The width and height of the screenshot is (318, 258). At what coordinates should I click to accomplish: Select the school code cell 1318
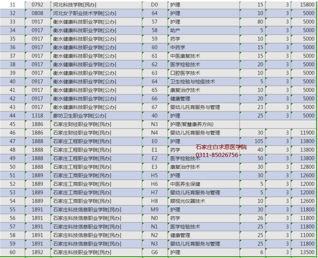click(x=38, y=115)
